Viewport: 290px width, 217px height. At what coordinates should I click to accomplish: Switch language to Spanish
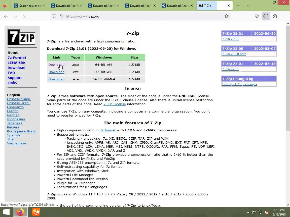point(13,135)
